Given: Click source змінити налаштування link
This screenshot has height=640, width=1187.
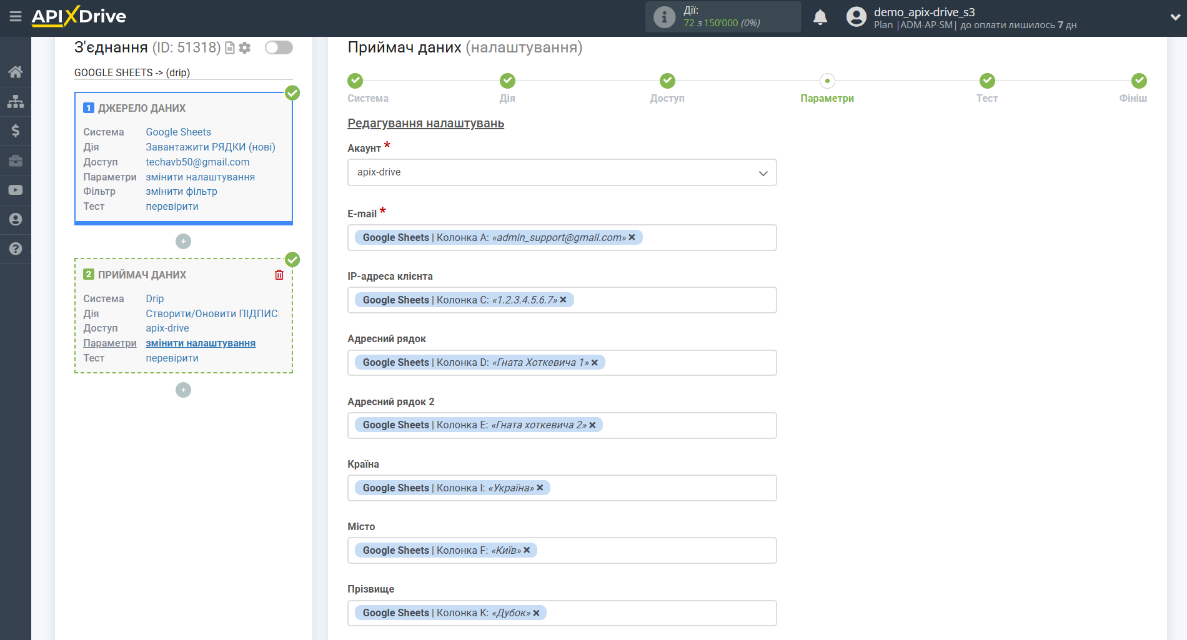Looking at the screenshot, I should [200, 177].
